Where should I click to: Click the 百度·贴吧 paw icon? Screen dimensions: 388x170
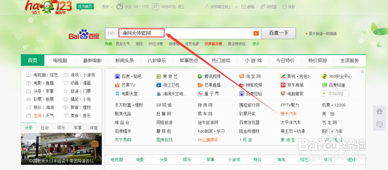(117, 76)
